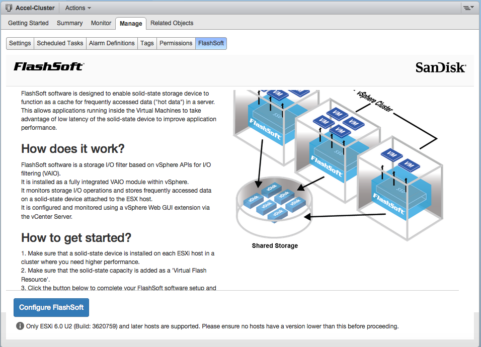This screenshot has width=481, height=347.
Task: Click the SanDisk logo
Action: [440, 67]
